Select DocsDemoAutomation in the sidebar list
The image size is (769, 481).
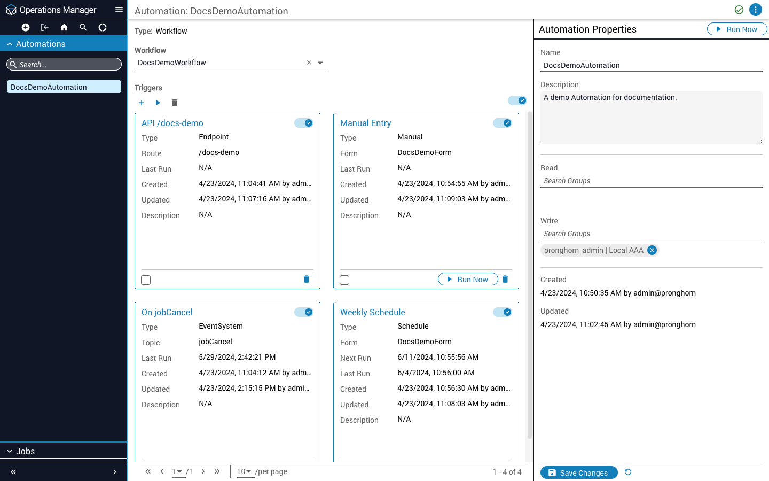(64, 87)
